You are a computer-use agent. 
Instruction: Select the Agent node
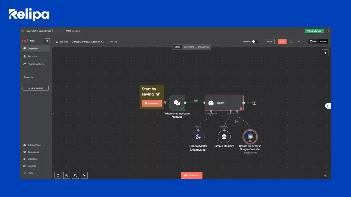tap(224, 103)
